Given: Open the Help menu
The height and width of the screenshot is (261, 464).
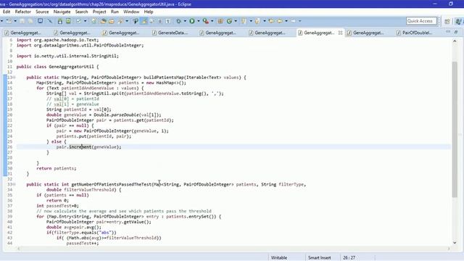Looking at the screenshot, I should point(148,12).
